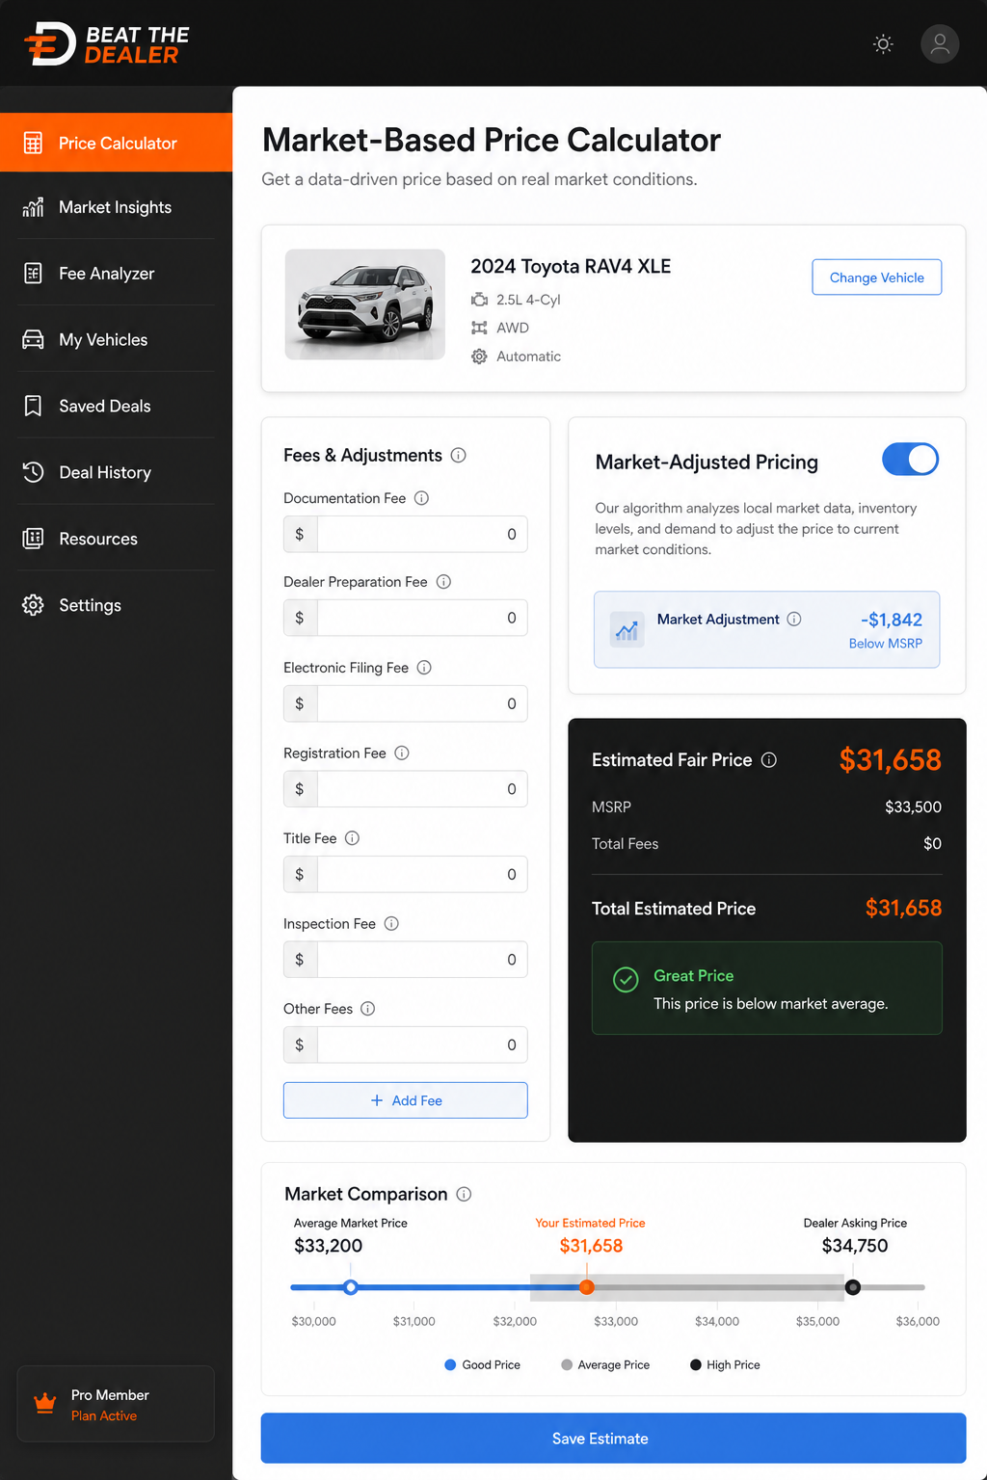
Task: Click info icon beside Electronic Filing Fee
Action: click(x=424, y=668)
